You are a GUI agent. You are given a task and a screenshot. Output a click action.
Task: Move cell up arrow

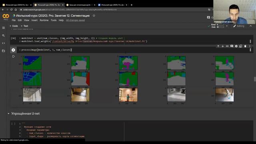tap(218, 46)
